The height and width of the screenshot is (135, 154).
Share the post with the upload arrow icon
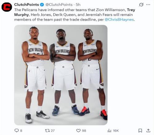(148, 130)
